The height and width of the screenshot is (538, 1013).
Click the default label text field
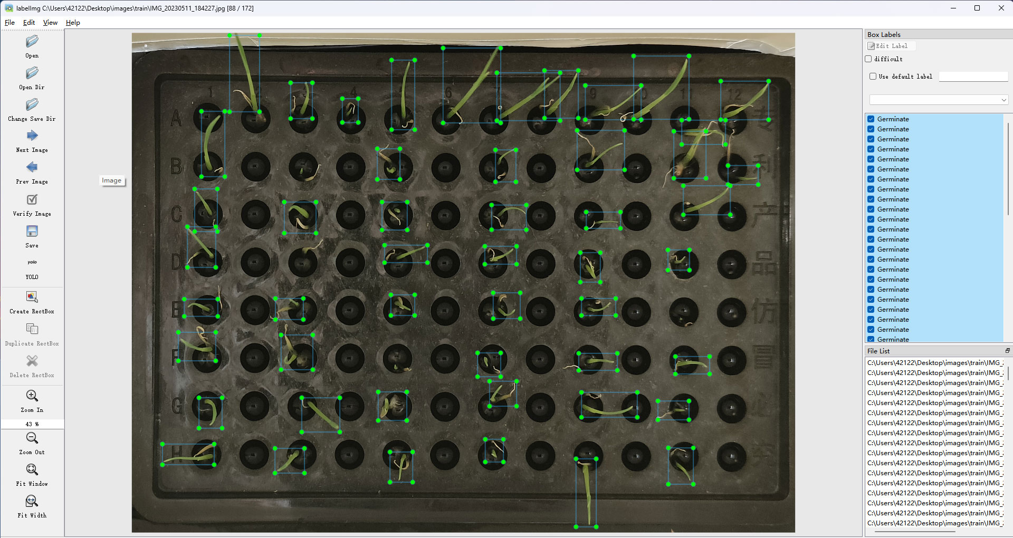973,76
